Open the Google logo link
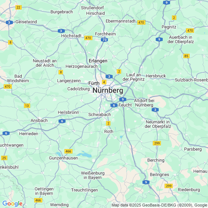This screenshot has height=208, width=208. point(13,204)
